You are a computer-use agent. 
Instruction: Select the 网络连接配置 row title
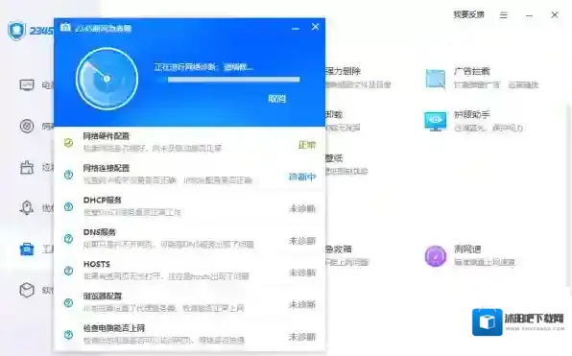click(107, 168)
